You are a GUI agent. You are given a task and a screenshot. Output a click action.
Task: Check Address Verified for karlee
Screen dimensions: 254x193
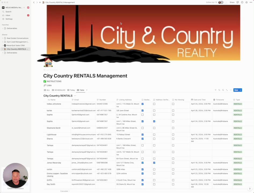(154, 111)
